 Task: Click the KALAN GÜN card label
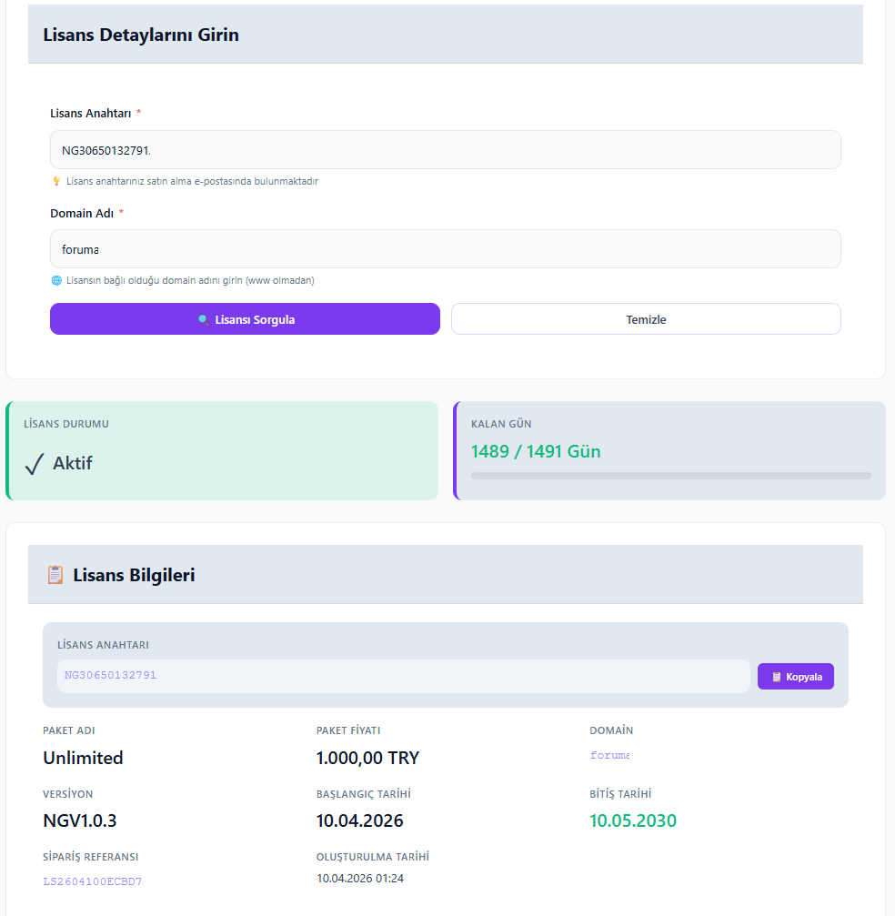coord(501,424)
